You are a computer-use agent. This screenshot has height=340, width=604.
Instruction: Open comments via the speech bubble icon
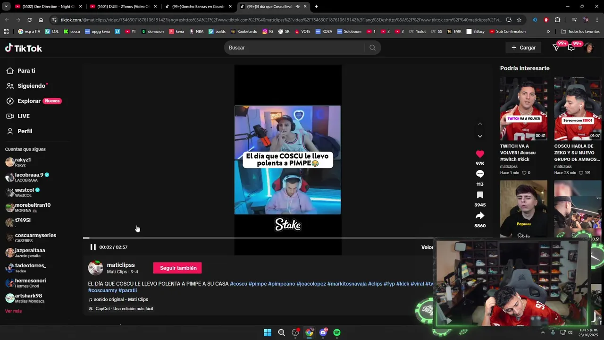(x=480, y=174)
